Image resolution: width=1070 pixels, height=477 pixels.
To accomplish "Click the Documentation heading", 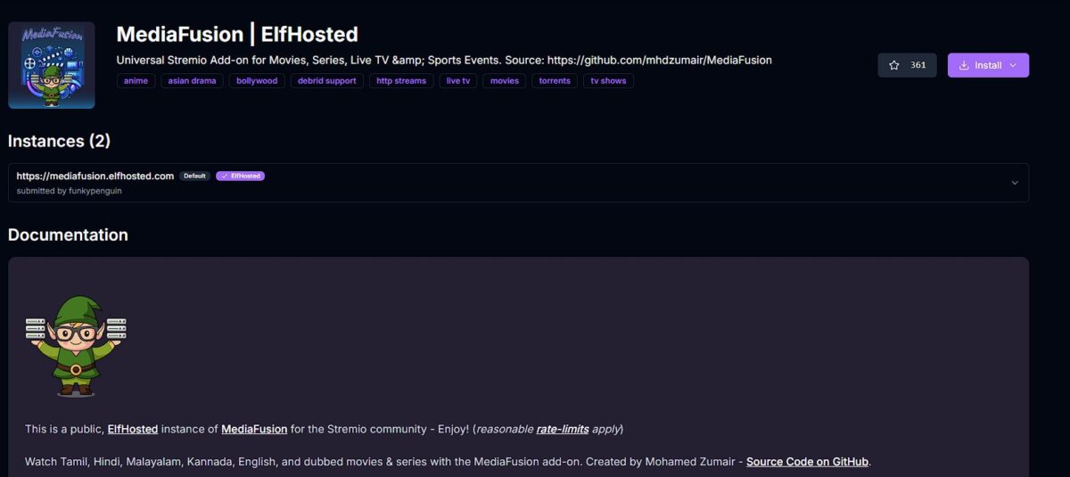I will (68, 234).
